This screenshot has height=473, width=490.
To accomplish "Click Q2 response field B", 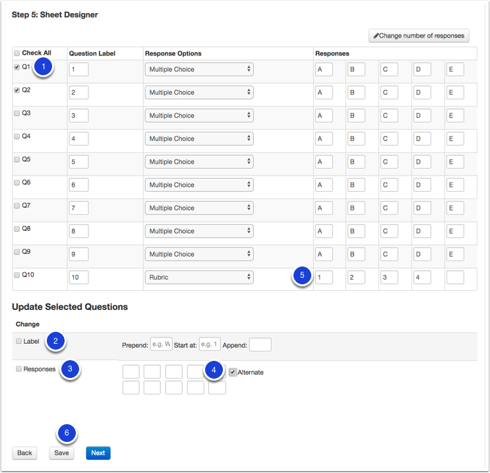I will 356,92.
